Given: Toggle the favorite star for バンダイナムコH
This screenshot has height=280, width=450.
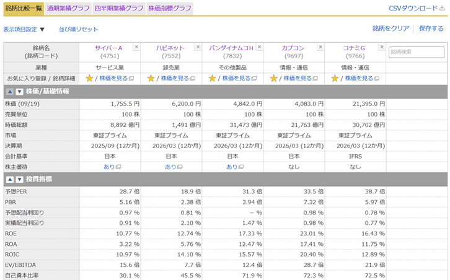Looking at the screenshot, I should pyautogui.click(x=213, y=79).
